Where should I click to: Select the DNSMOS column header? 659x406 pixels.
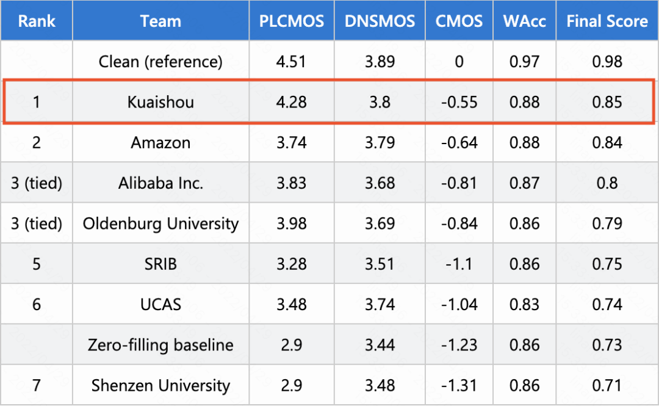coord(380,21)
